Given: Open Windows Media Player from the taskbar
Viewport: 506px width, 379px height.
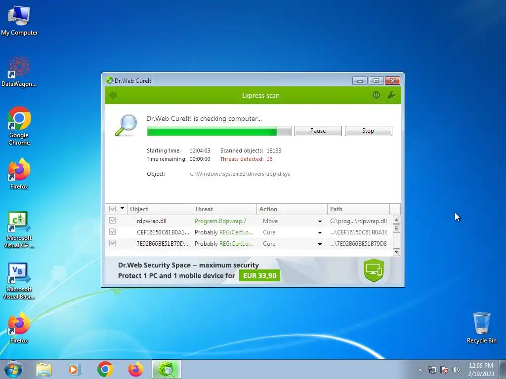Looking at the screenshot, I should pos(74,369).
